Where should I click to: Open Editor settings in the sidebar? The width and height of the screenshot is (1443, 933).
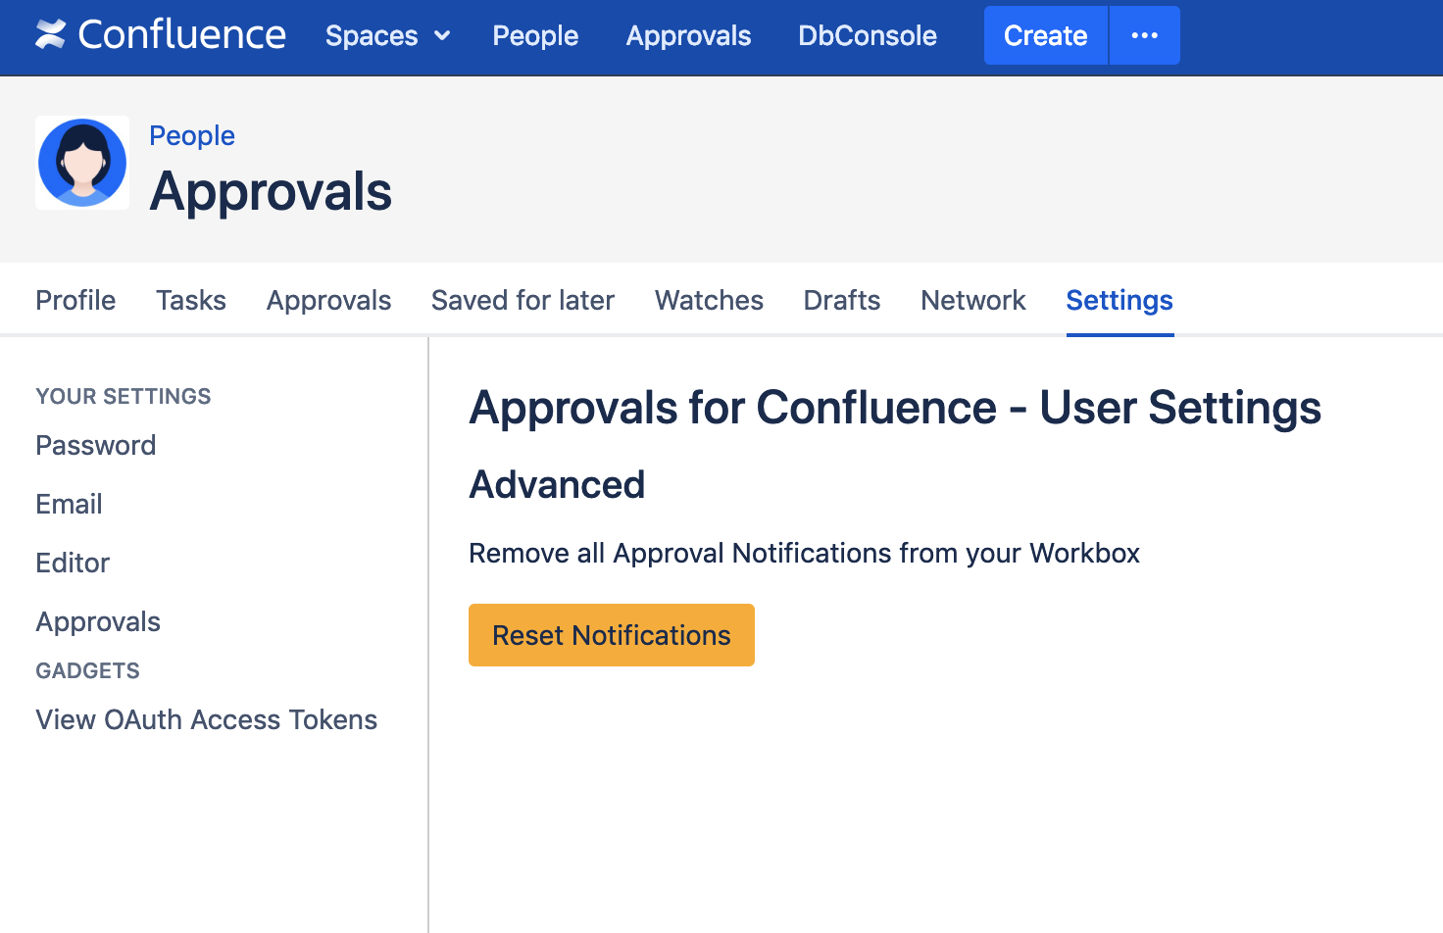(x=73, y=563)
